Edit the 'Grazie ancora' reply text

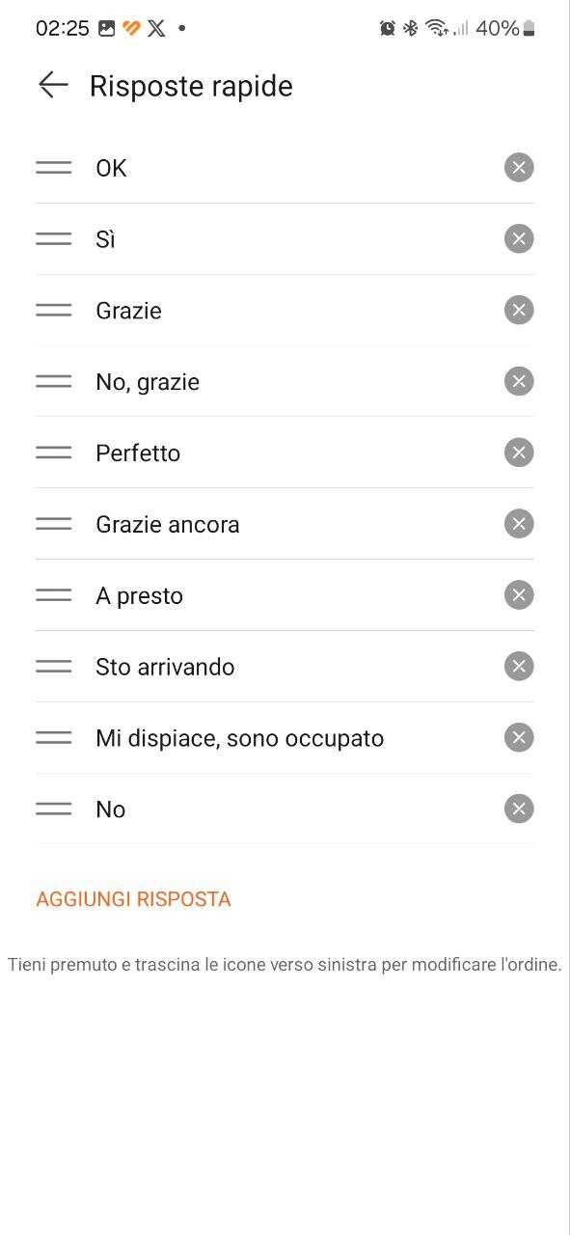click(168, 525)
